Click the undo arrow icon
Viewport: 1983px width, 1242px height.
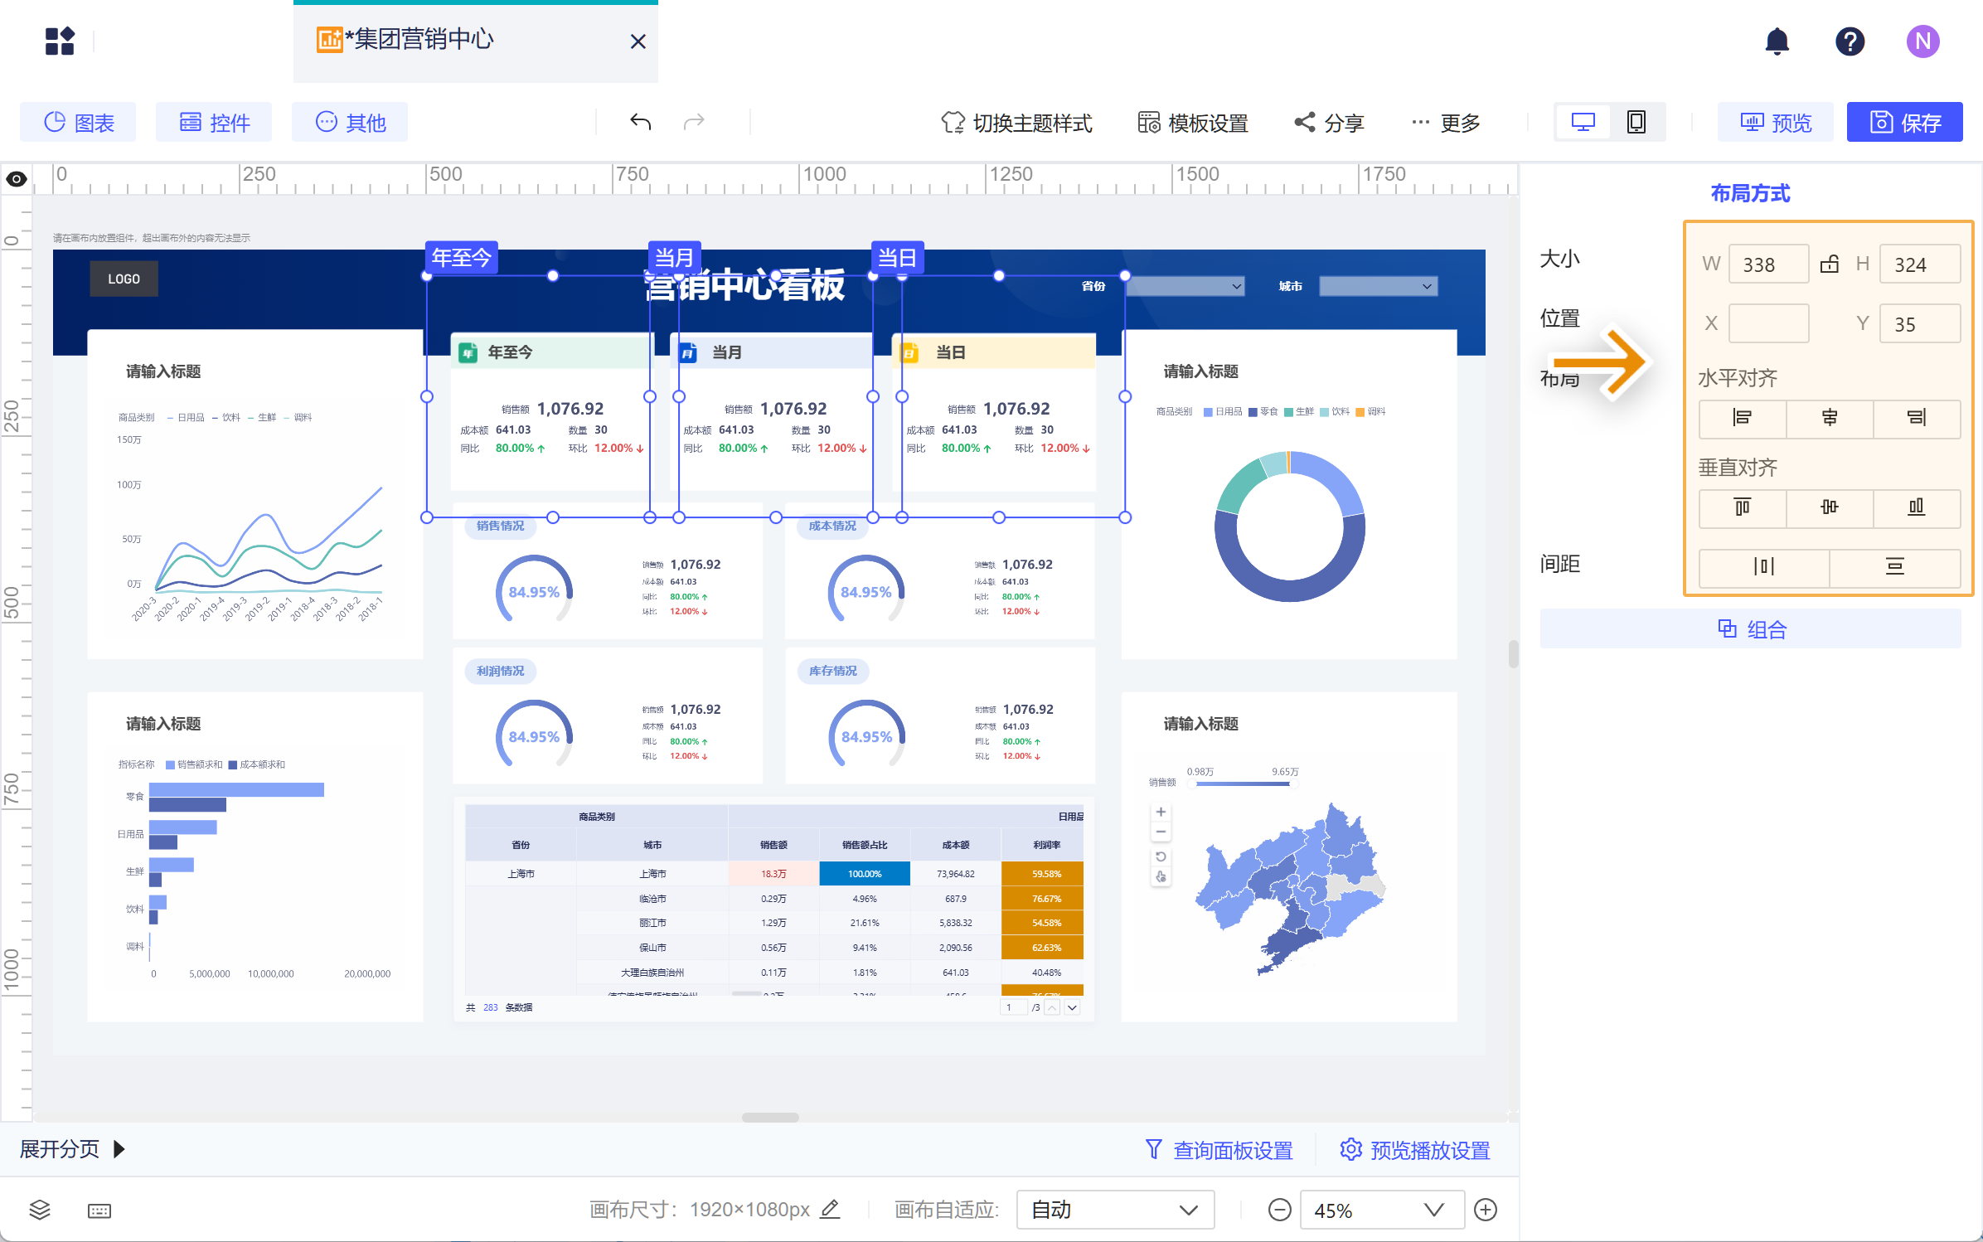click(641, 123)
